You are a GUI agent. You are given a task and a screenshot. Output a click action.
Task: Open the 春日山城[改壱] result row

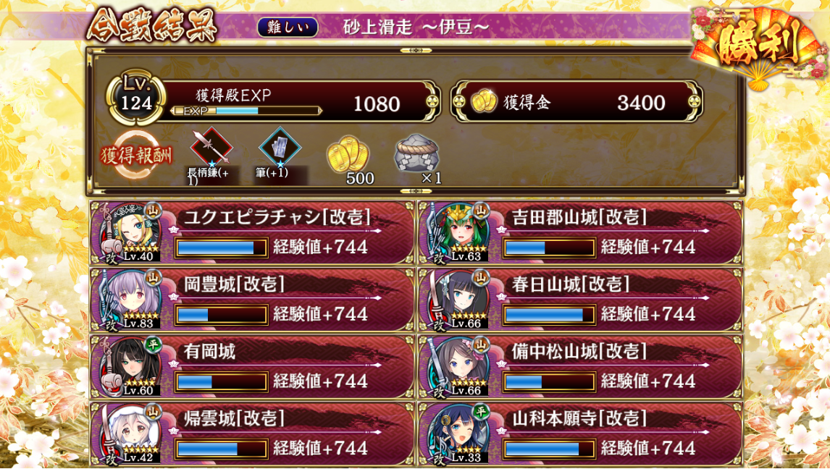580,300
